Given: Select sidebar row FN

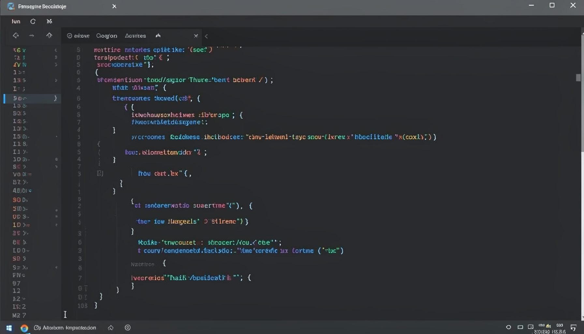Looking at the screenshot, I should click(19, 275).
